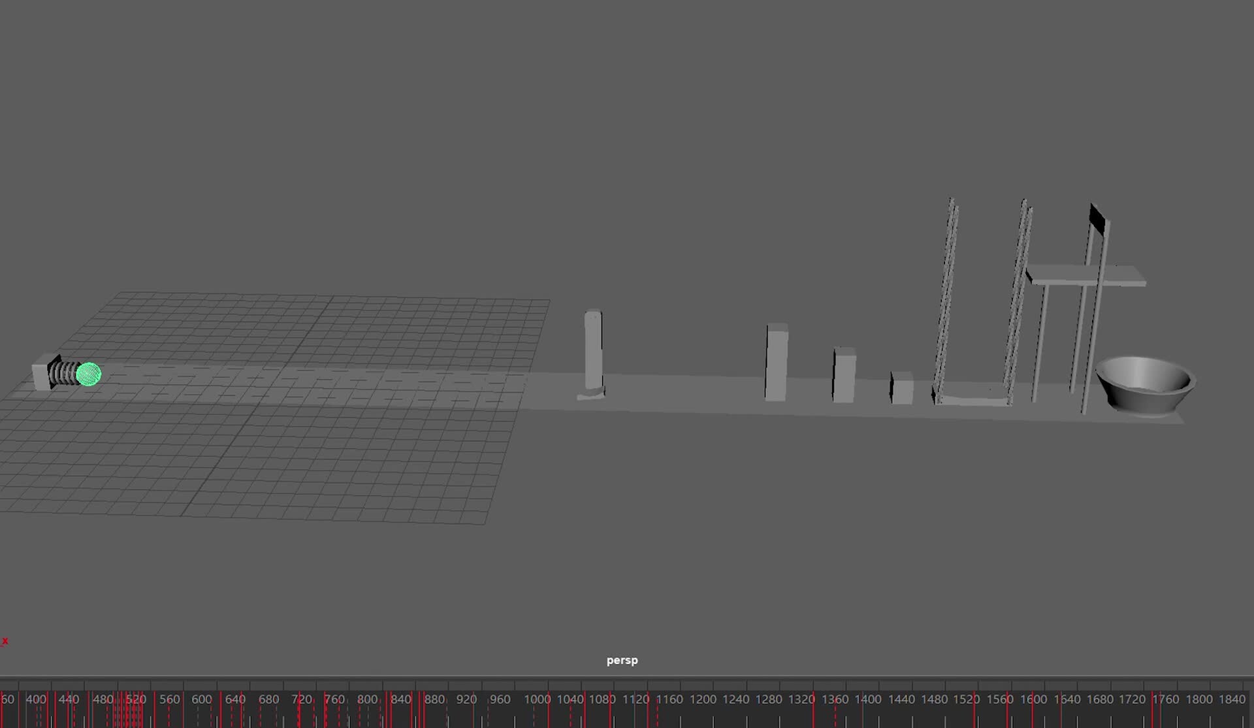Viewport: 1254px width, 728px height.
Task: Click the persp camera label
Action: coord(622,660)
